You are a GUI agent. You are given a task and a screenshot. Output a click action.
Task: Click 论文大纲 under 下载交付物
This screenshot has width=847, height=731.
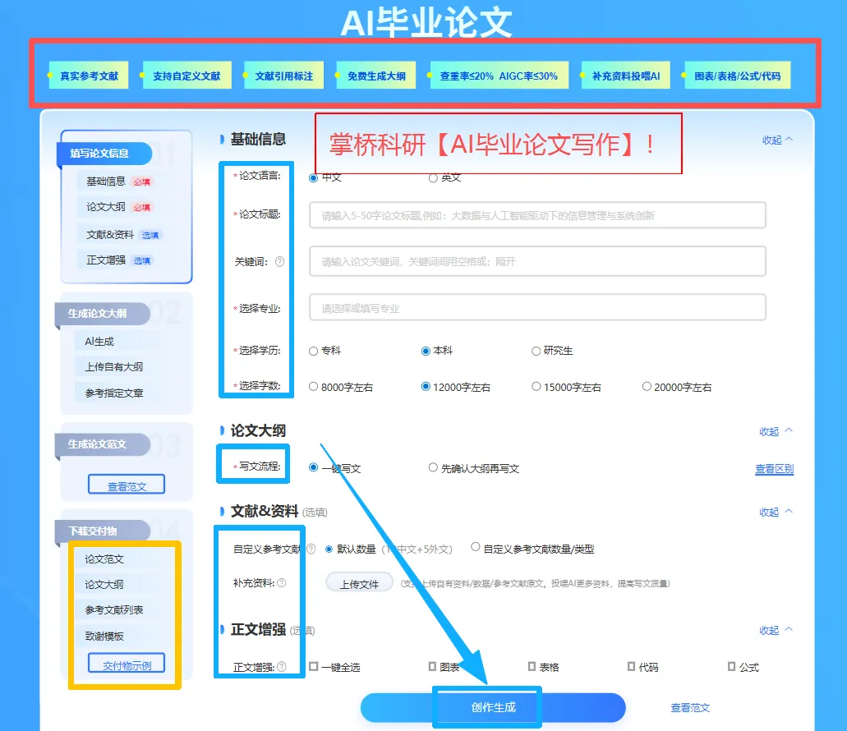click(104, 585)
